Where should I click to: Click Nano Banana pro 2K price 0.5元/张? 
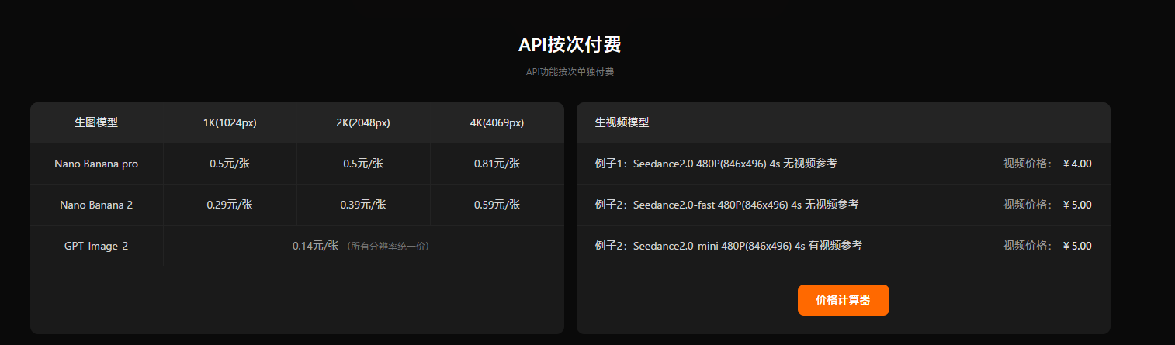[x=362, y=164]
